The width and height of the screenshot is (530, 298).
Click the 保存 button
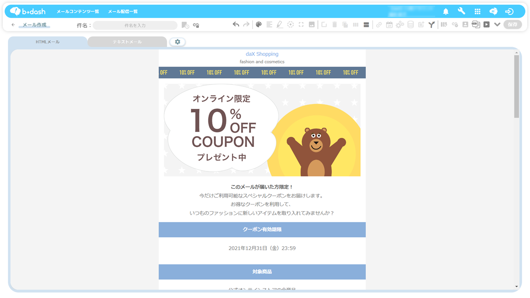[x=513, y=24]
